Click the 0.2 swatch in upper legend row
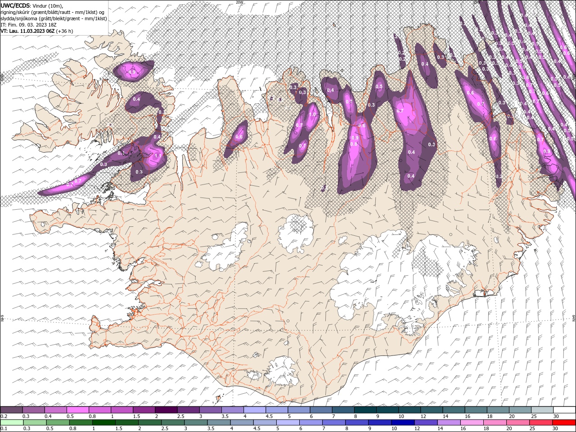The height and width of the screenshot is (432, 576). coord(11,410)
